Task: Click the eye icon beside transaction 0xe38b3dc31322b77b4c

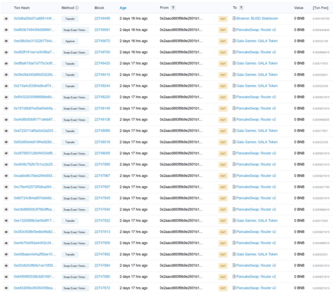Action: [6, 41]
